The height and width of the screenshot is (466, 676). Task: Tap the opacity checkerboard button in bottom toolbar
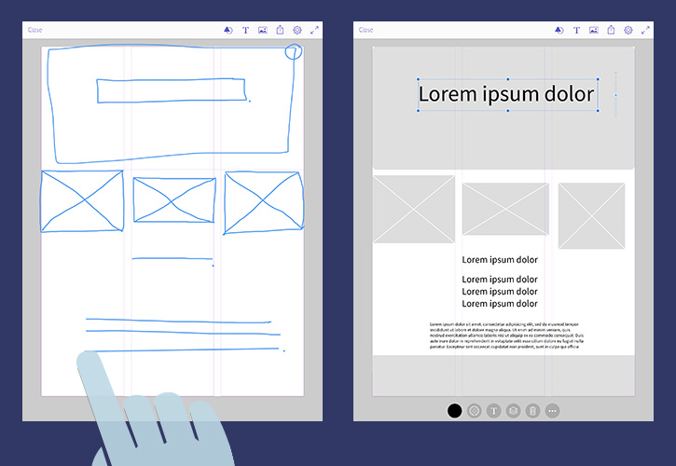pos(475,411)
